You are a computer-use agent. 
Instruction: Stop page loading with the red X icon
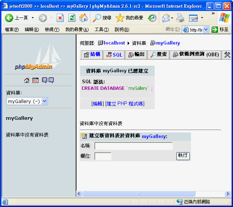[60, 18]
